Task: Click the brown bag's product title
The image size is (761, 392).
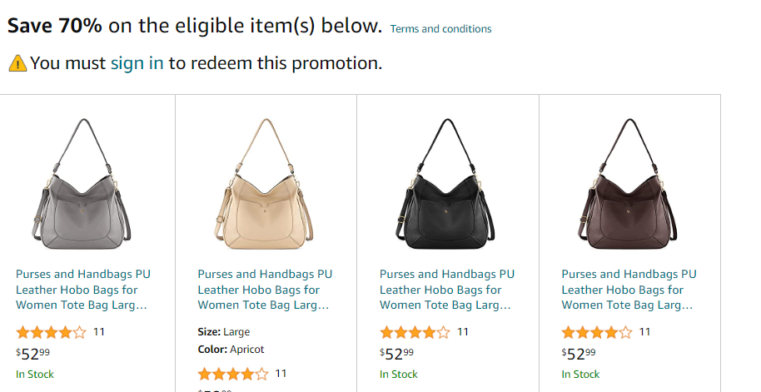Action: click(629, 290)
